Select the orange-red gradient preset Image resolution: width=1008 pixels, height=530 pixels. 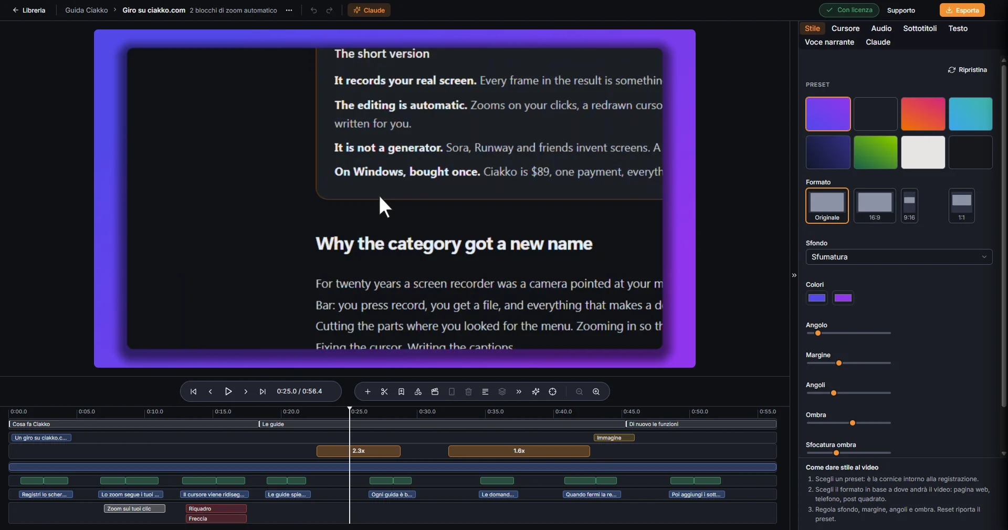923,114
